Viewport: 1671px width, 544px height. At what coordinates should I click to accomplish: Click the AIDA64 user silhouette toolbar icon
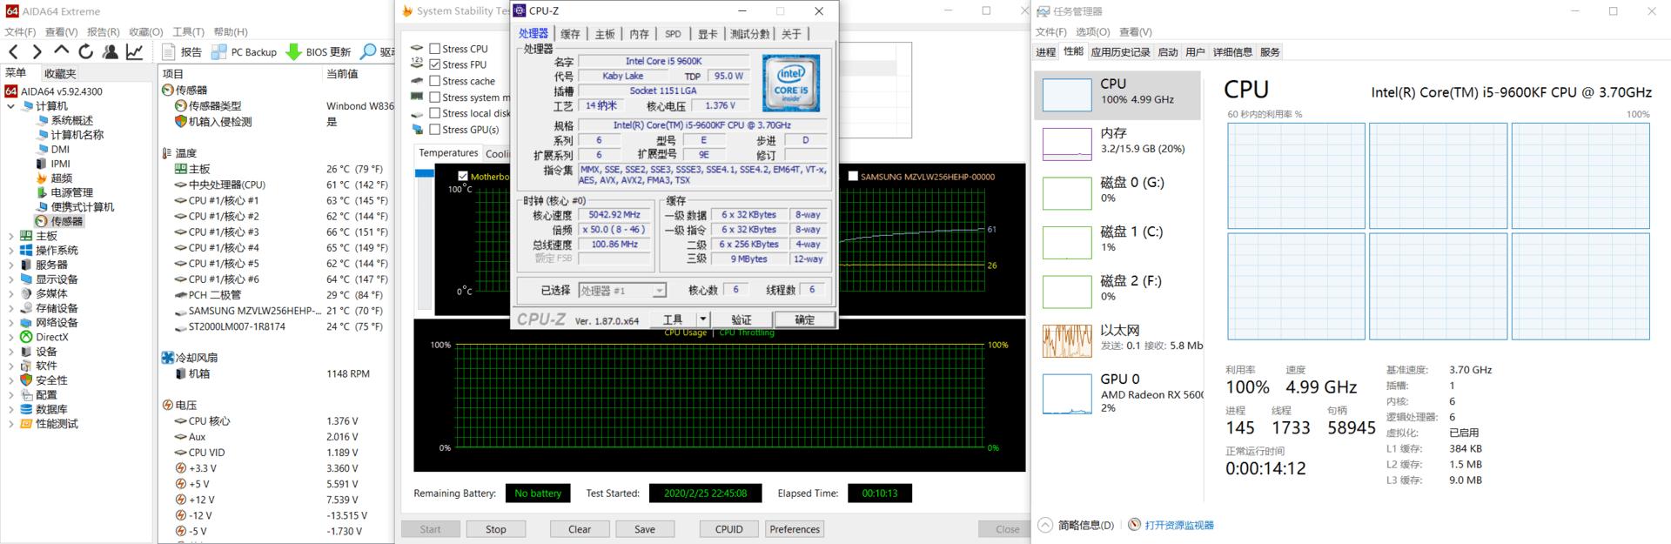(x=110, y=52)
